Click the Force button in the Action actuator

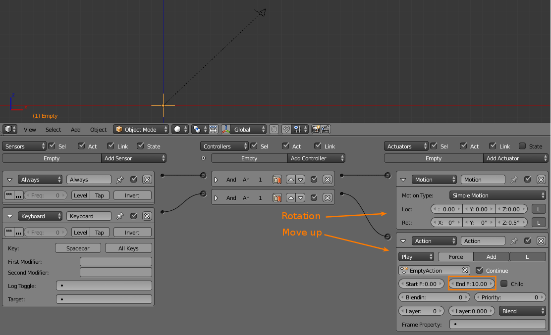click(x=455, y=256)
